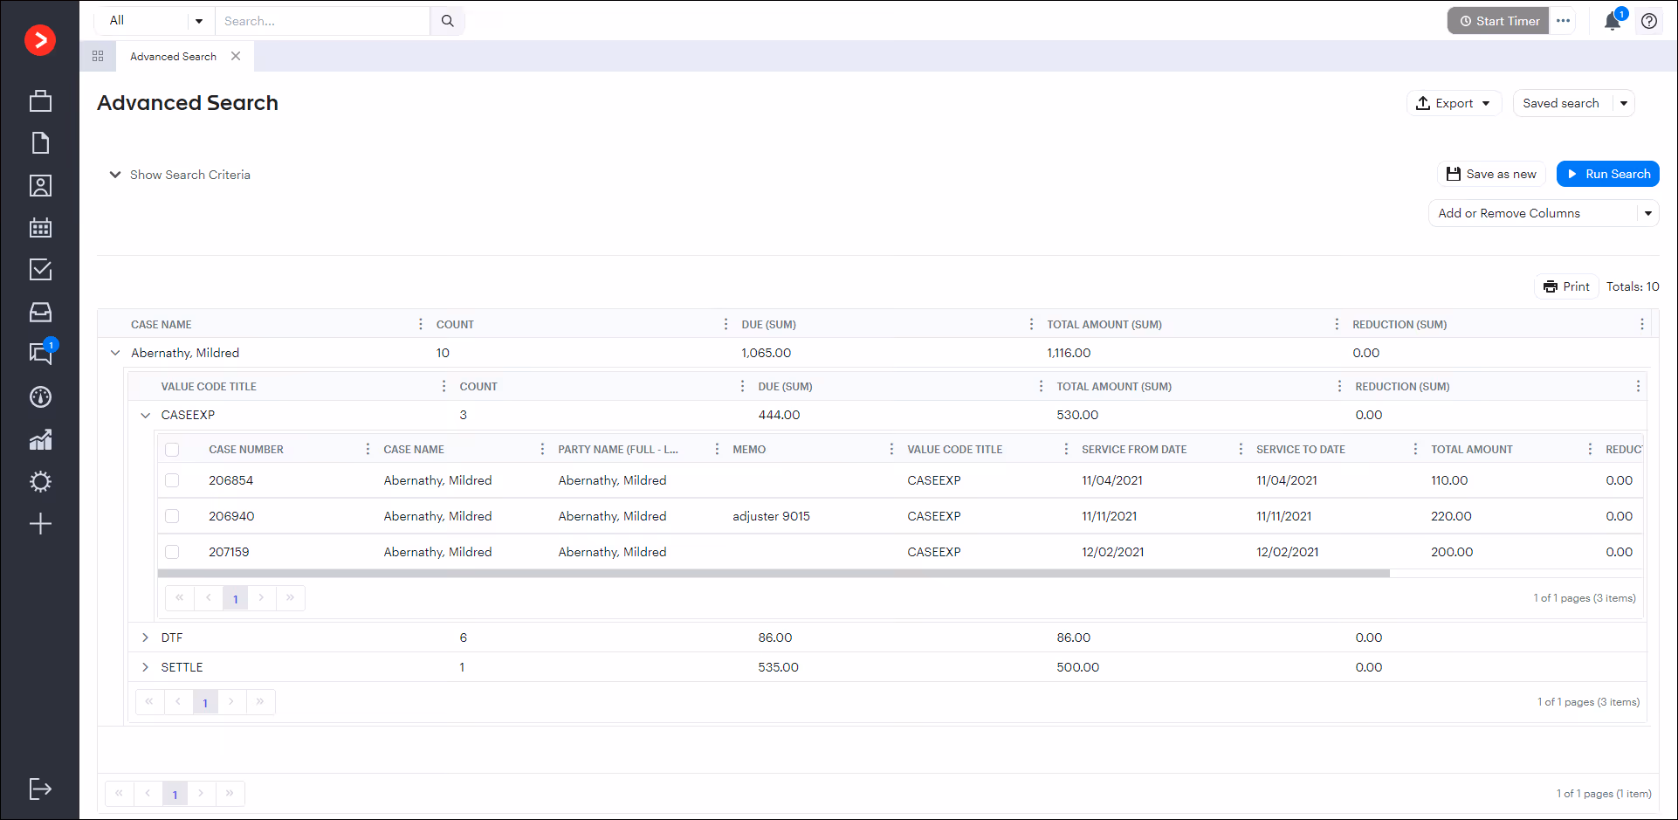This screenshot has width=1678, height=820.
Task: Toggle the select-all checkbox in detail header
Action: pos(172,450)
